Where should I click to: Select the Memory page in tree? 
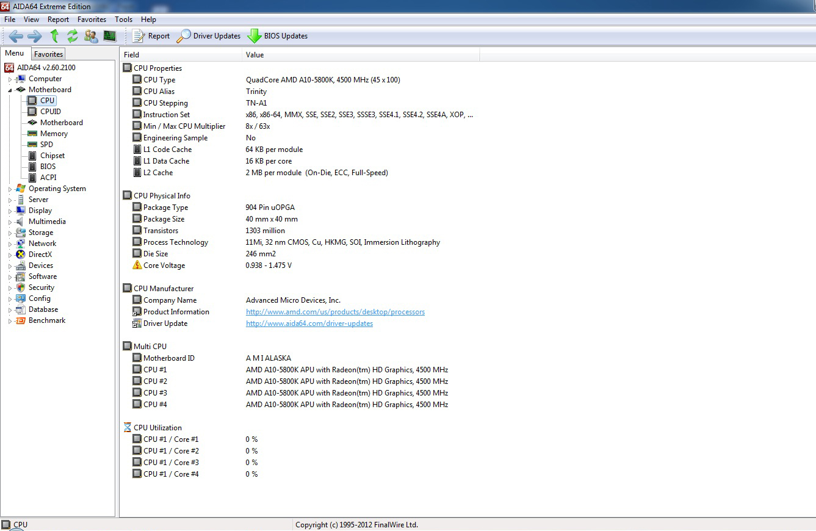(x=48, y=134)
